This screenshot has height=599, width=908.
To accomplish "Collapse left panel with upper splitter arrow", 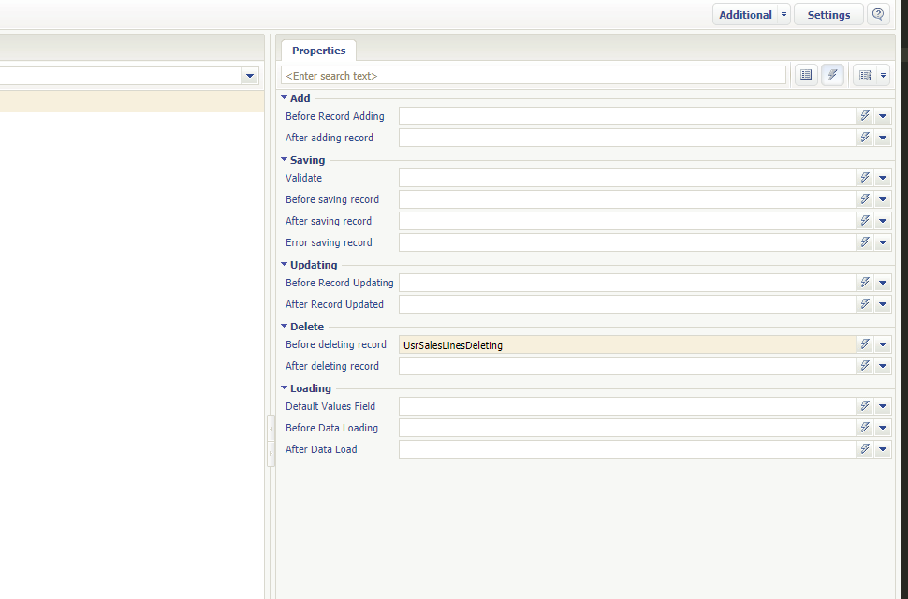I will pyautogui.click(x=271, y=429).
